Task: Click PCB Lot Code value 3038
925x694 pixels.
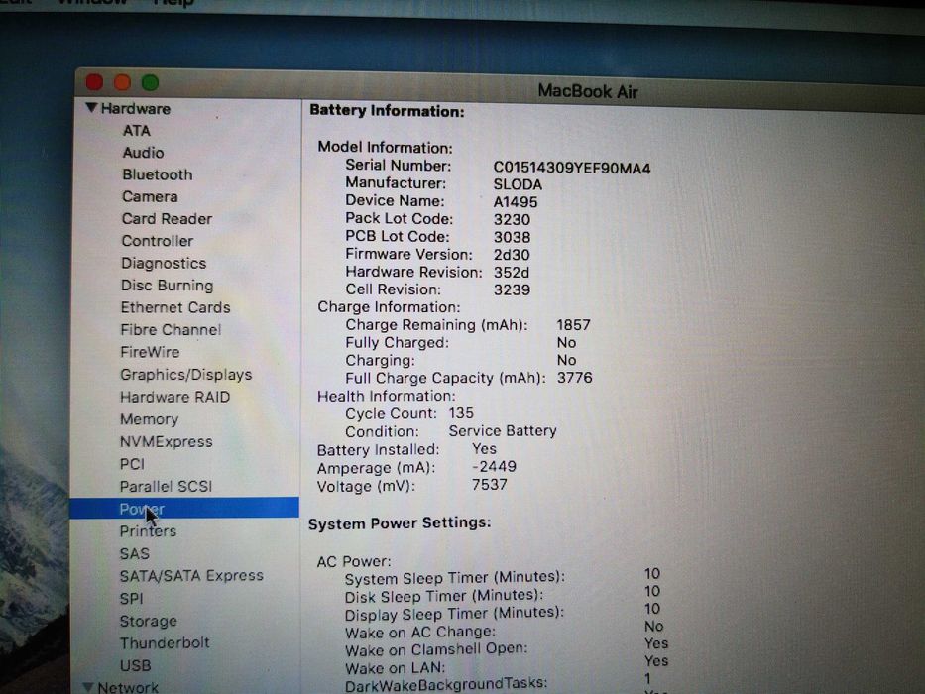Action: click(512, 237)
